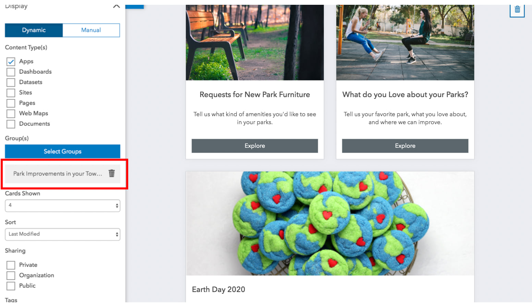Open the Sort dropdown
Image resolution: width=532 pixels, height=303 pixels.
pos(62,234)
